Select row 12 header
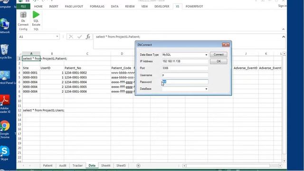The height and width of the screenshot is (171, 304). [x=19, y=110]
